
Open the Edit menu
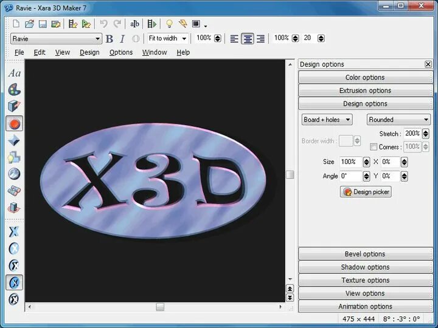click(40, 52)
